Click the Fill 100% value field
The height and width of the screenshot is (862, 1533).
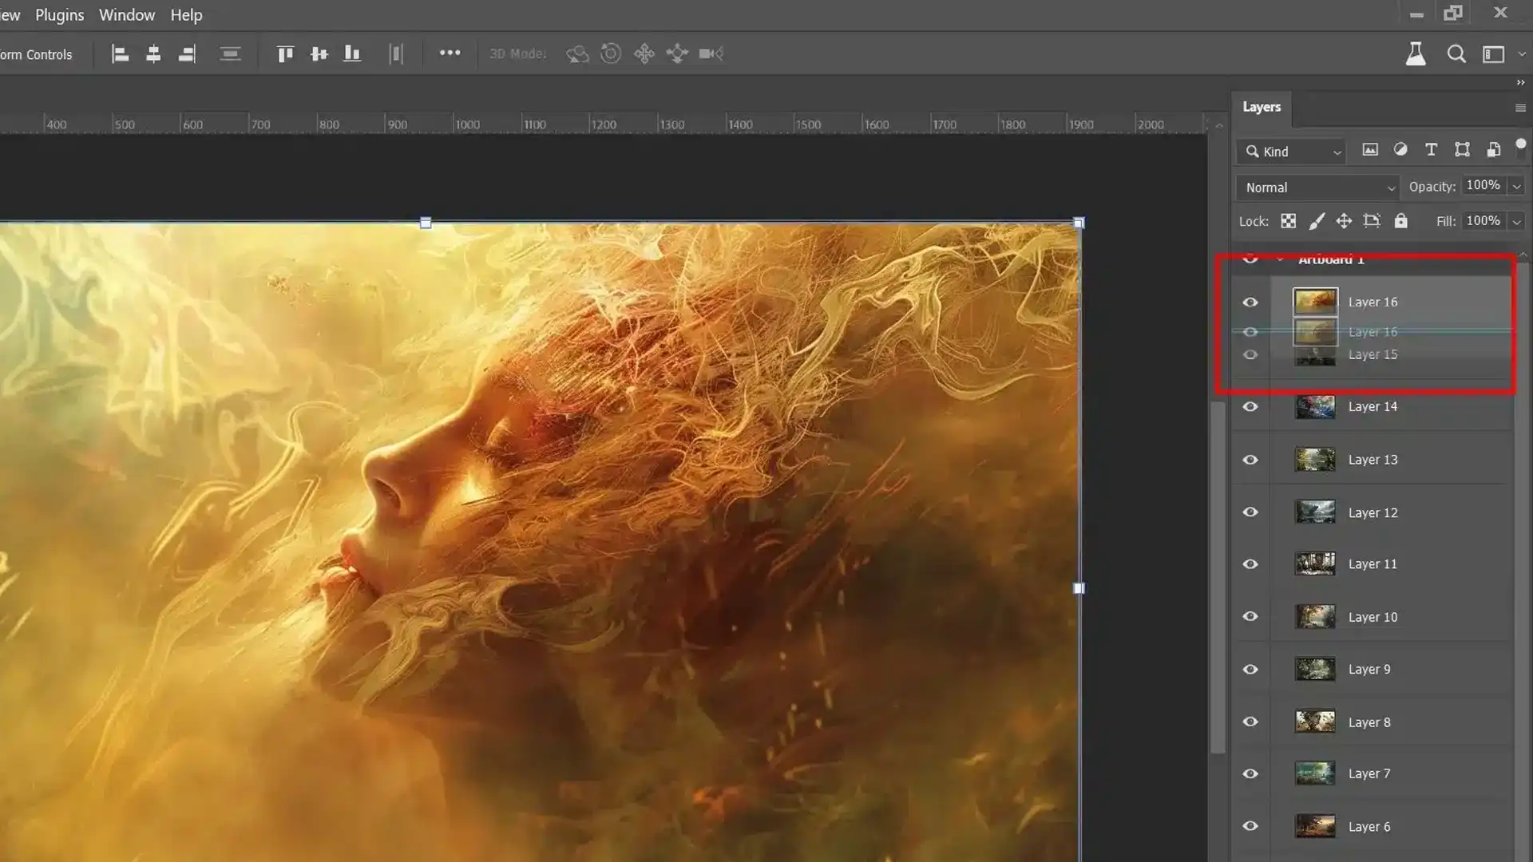1483,221
